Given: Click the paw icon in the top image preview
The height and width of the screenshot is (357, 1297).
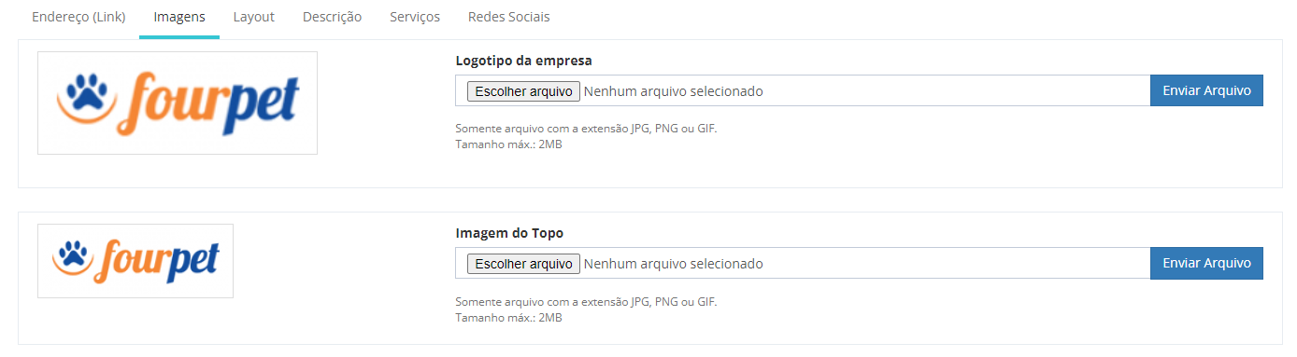Looking at the screenshot, I should coord(70,254).
